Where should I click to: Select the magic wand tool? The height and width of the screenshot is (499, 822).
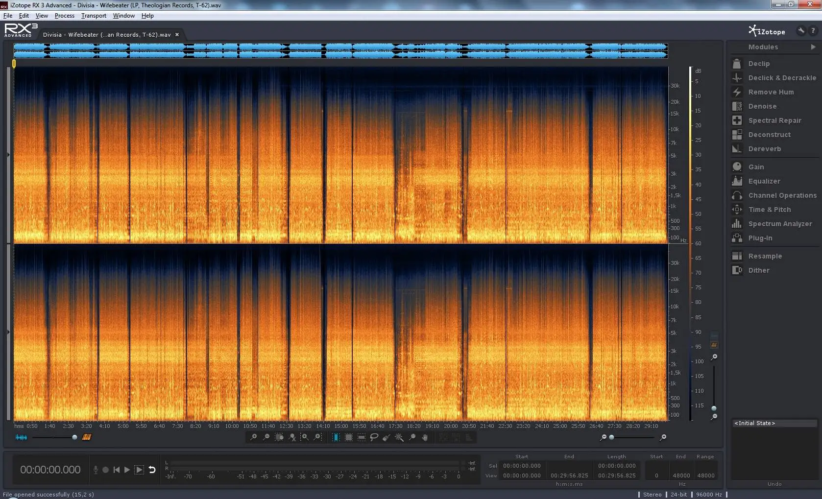coord(399,437)
